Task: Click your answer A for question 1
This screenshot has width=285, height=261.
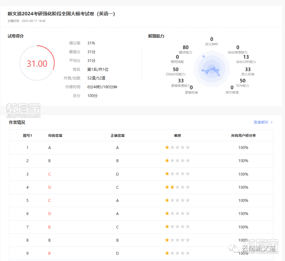Action: pyautogui.click(x=50, y=148)
